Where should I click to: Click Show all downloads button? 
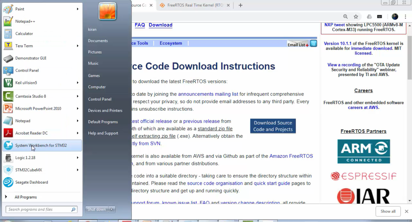tap(388, 211)
